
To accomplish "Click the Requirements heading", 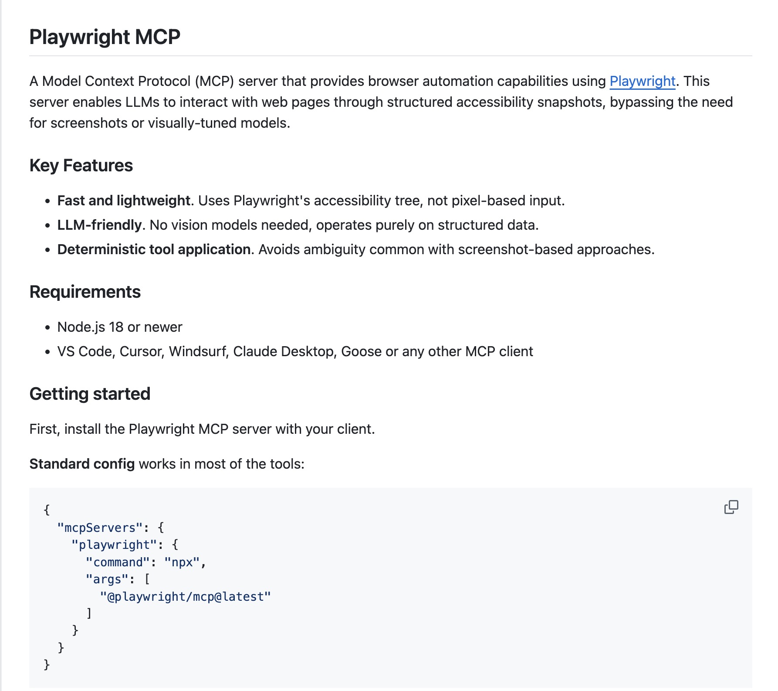I will click(85, 292).
